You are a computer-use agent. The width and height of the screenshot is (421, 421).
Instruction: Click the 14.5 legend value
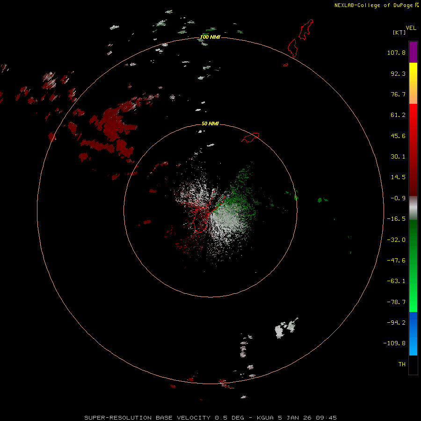point(398,177)
